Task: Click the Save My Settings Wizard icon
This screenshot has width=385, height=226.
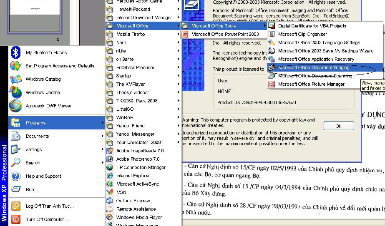Action: point(272,51)
